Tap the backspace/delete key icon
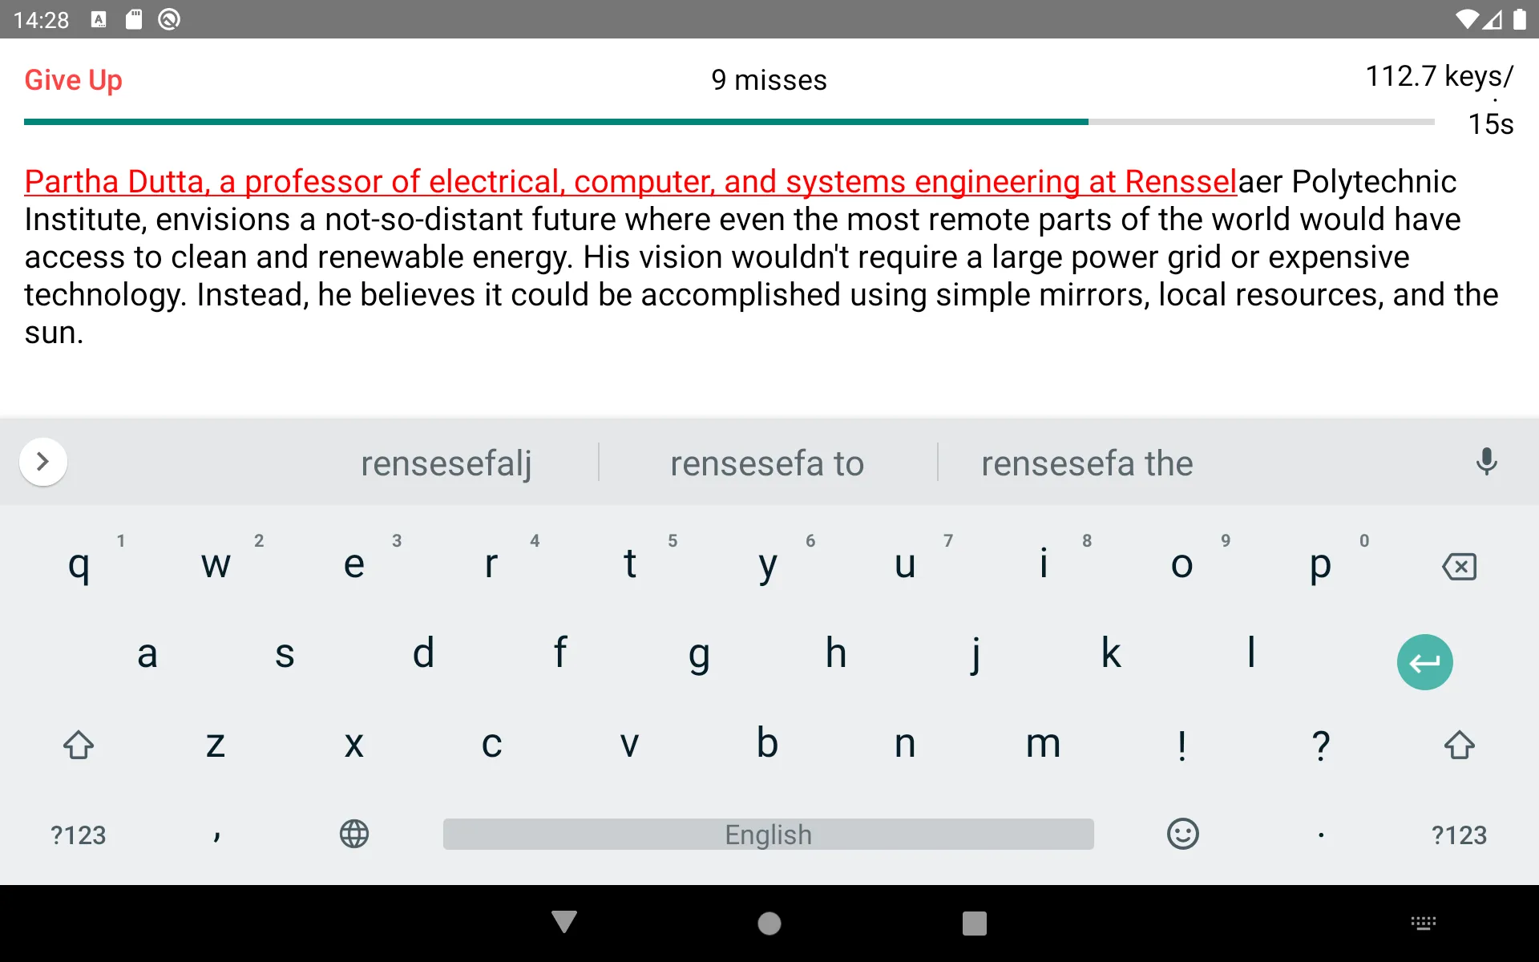Image resolution: width=1539 pixels, height=962 pixels. pyautogui.click(x=1459, y=566)
